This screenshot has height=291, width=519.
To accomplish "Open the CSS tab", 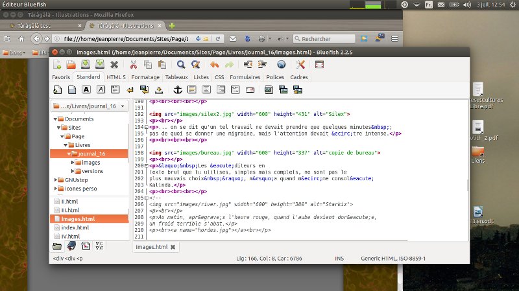I will (219, 77).
